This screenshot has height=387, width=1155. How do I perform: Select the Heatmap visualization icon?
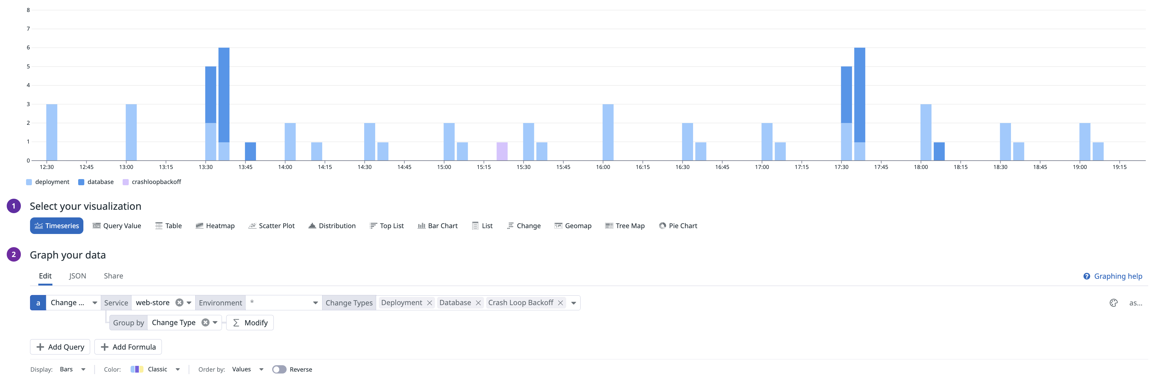(200, 226)
